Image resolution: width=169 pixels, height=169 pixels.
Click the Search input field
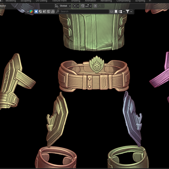coord(82,11)
